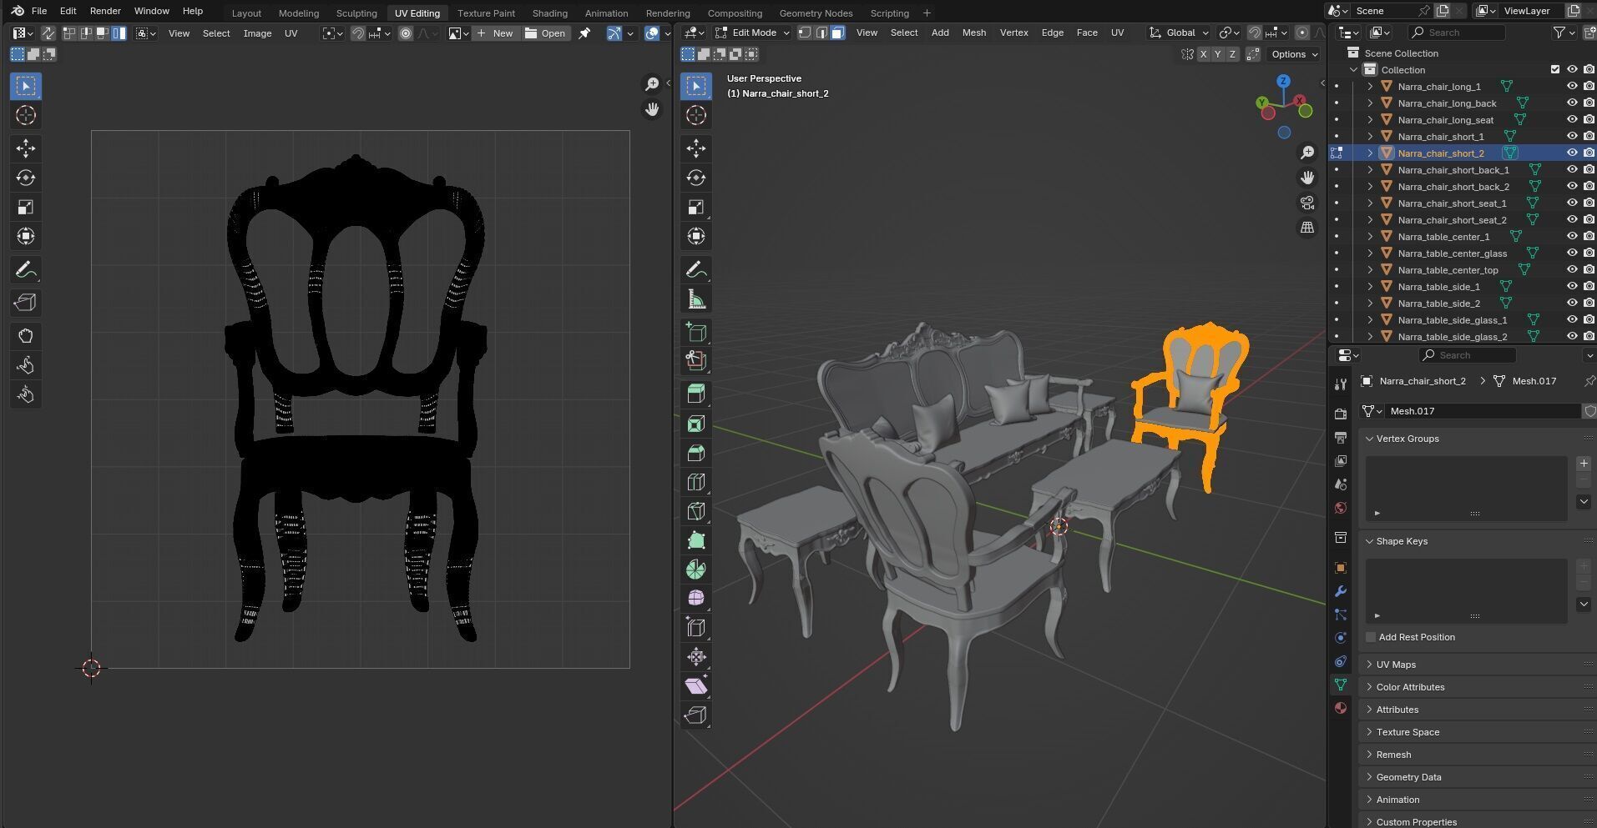Select the Smooth vertices tool
Viewport: 1597px width, 828px height.
pyautogui.click(x=696, y=599)
